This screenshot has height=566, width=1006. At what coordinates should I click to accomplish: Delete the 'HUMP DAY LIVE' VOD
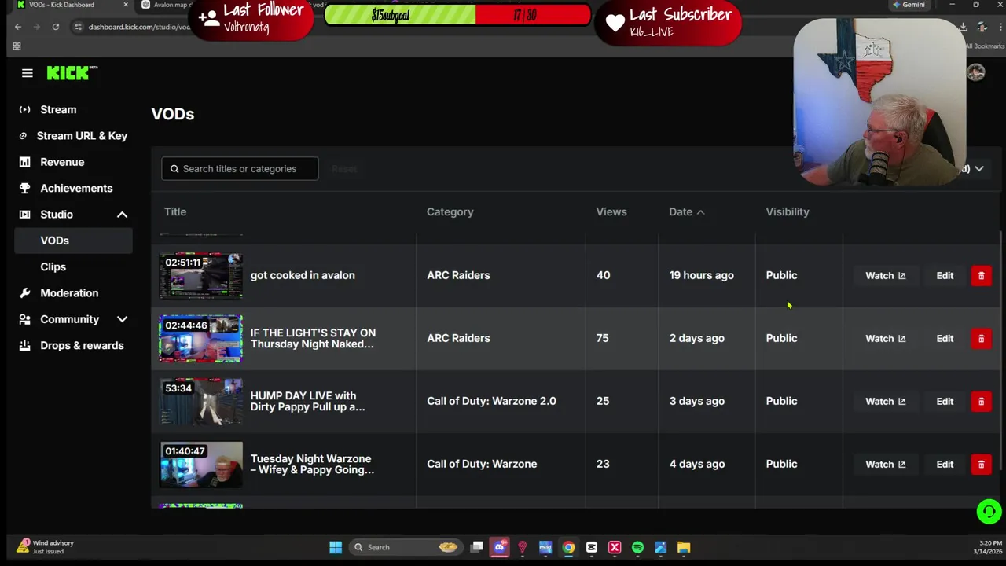(981, 401)
